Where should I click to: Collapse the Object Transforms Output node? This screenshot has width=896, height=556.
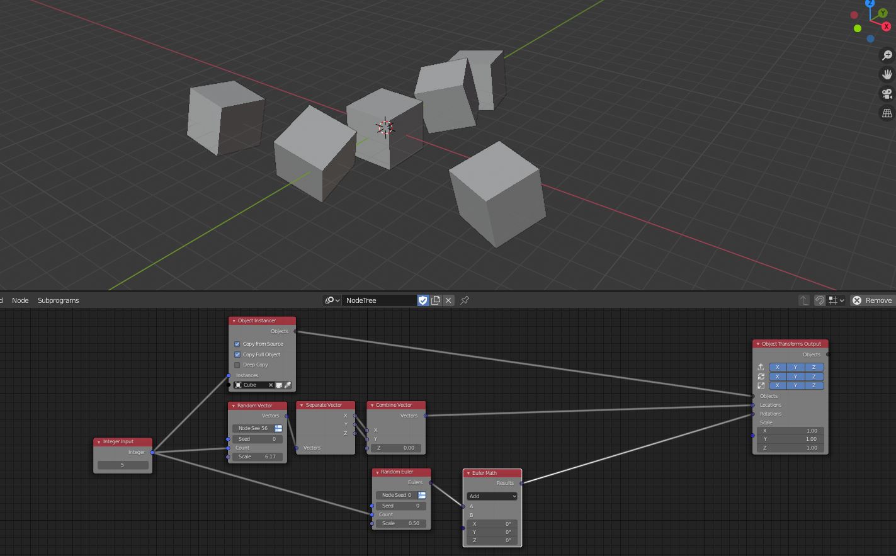(x=758, y=344)
